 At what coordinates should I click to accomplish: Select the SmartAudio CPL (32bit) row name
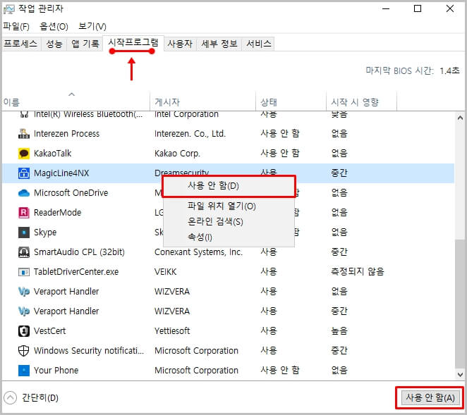click(79, 252)
